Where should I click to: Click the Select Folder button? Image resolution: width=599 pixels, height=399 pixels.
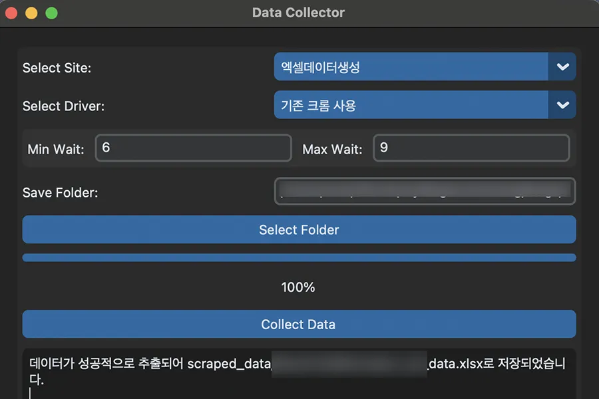pos(298,229)
